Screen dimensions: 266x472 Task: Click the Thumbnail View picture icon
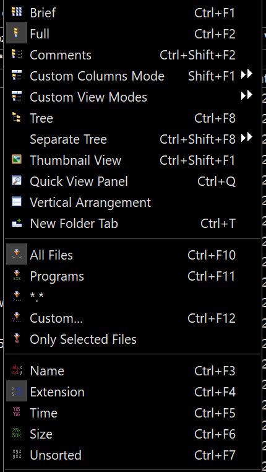click(17, 160)
